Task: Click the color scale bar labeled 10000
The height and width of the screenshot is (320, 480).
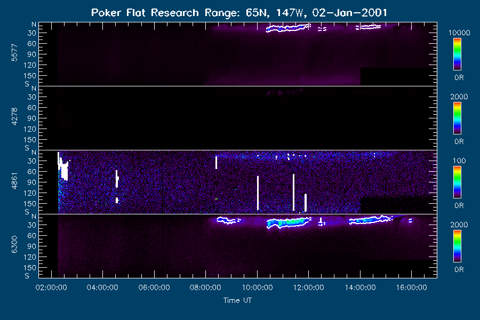Action: (457, 54)
